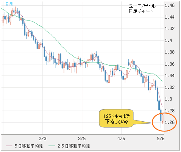Click the orange circle highlighting latest candles

[164, 122]
